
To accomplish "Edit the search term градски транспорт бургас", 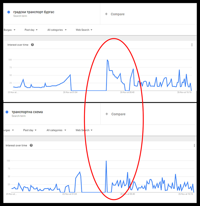I will pyautogui.click(x=34, y=12).
